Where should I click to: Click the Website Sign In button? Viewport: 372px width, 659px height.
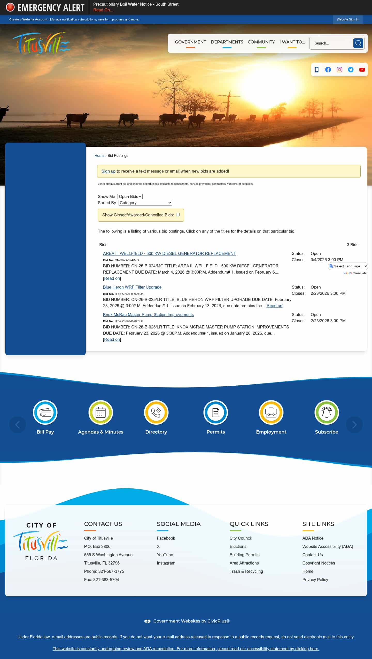(x=347, y=19)
